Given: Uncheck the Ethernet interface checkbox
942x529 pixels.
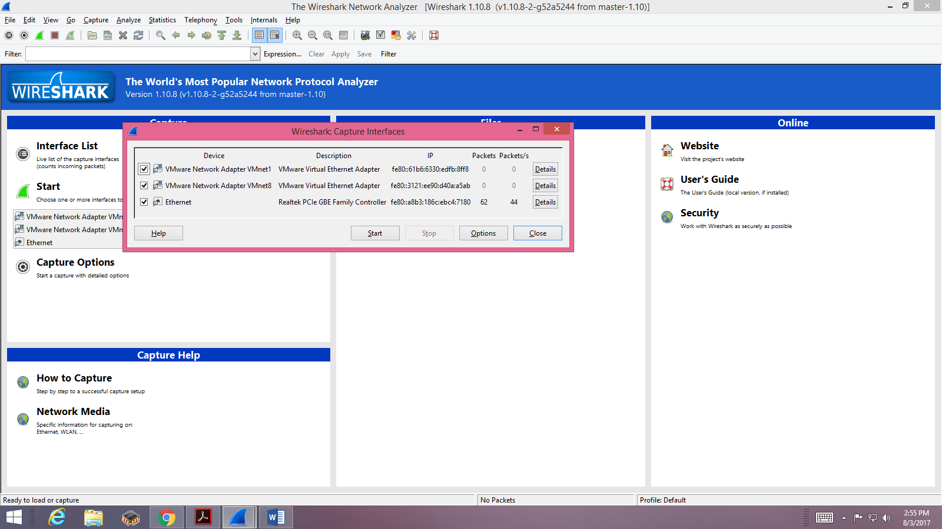Looking at the screenshot, I should tap(144, 202).
